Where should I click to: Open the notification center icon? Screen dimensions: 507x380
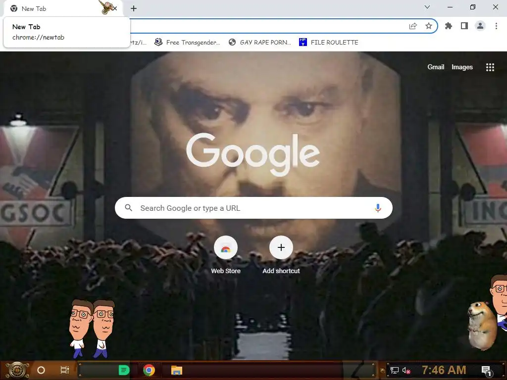point(486,370)
